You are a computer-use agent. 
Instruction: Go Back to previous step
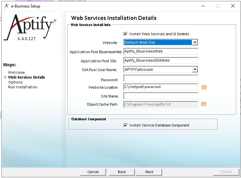point(122,172)
